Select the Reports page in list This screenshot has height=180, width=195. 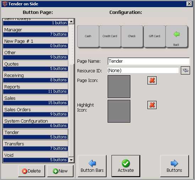(x=36, y=88)
